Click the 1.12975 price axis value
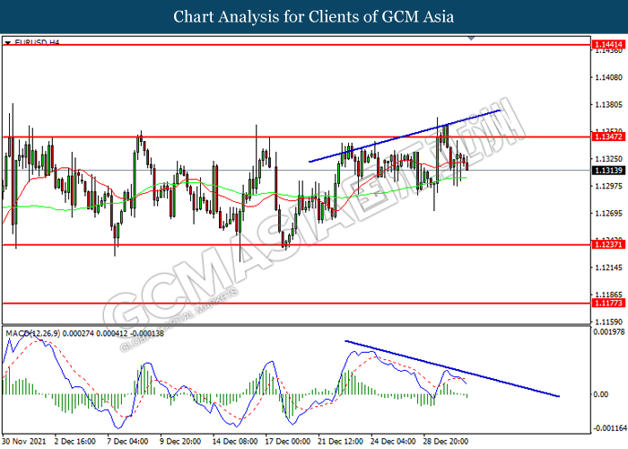The image size is (628, 449). click(609, 186)
